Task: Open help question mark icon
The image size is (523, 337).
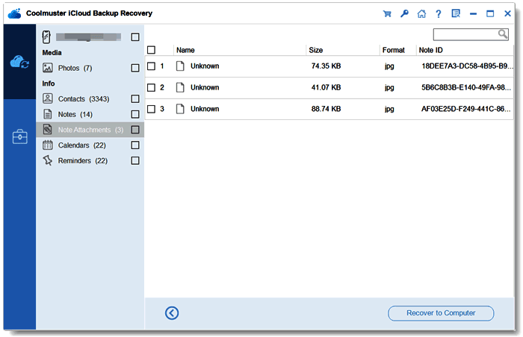Action: point(439,13)
